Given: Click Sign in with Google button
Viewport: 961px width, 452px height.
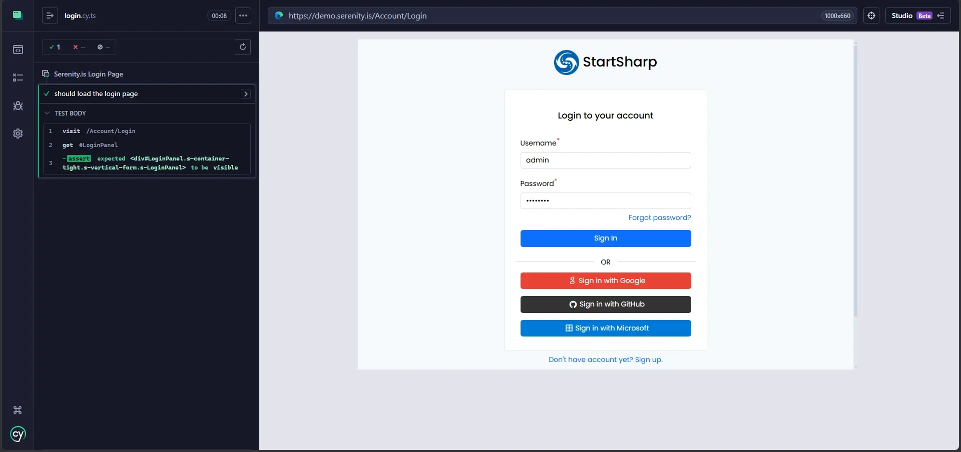Looking at the screenshot, I should point(606,280).
